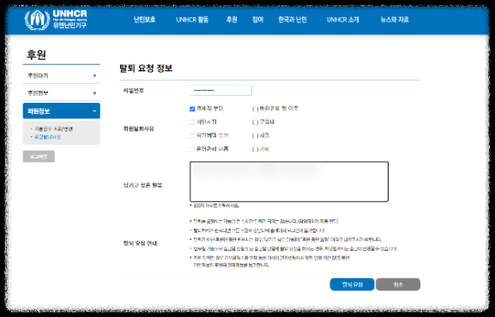Focus the 비밀번호 password field
This screenshot has height=317, width=495.
(x=220, y=91)
